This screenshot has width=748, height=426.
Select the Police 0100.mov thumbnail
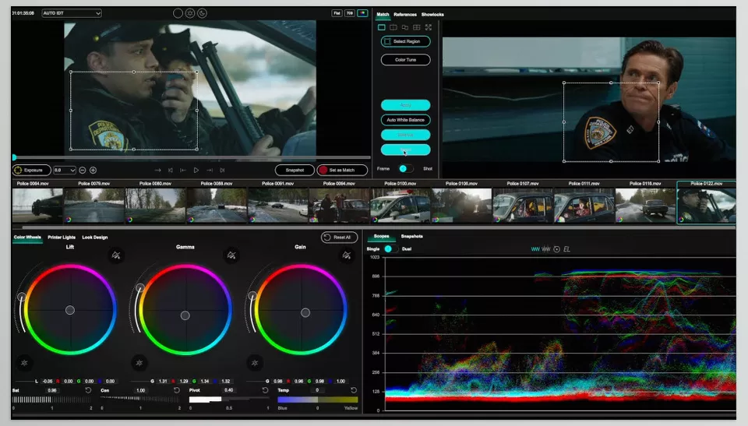(400, 206)
